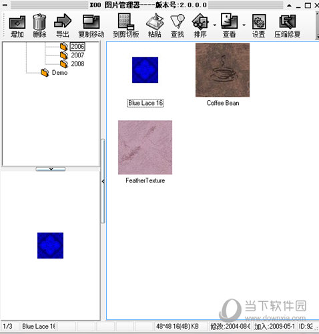Select the Demo folder in the tree
The width and height of the screenshot is (319, 334).
click(59, 73)
